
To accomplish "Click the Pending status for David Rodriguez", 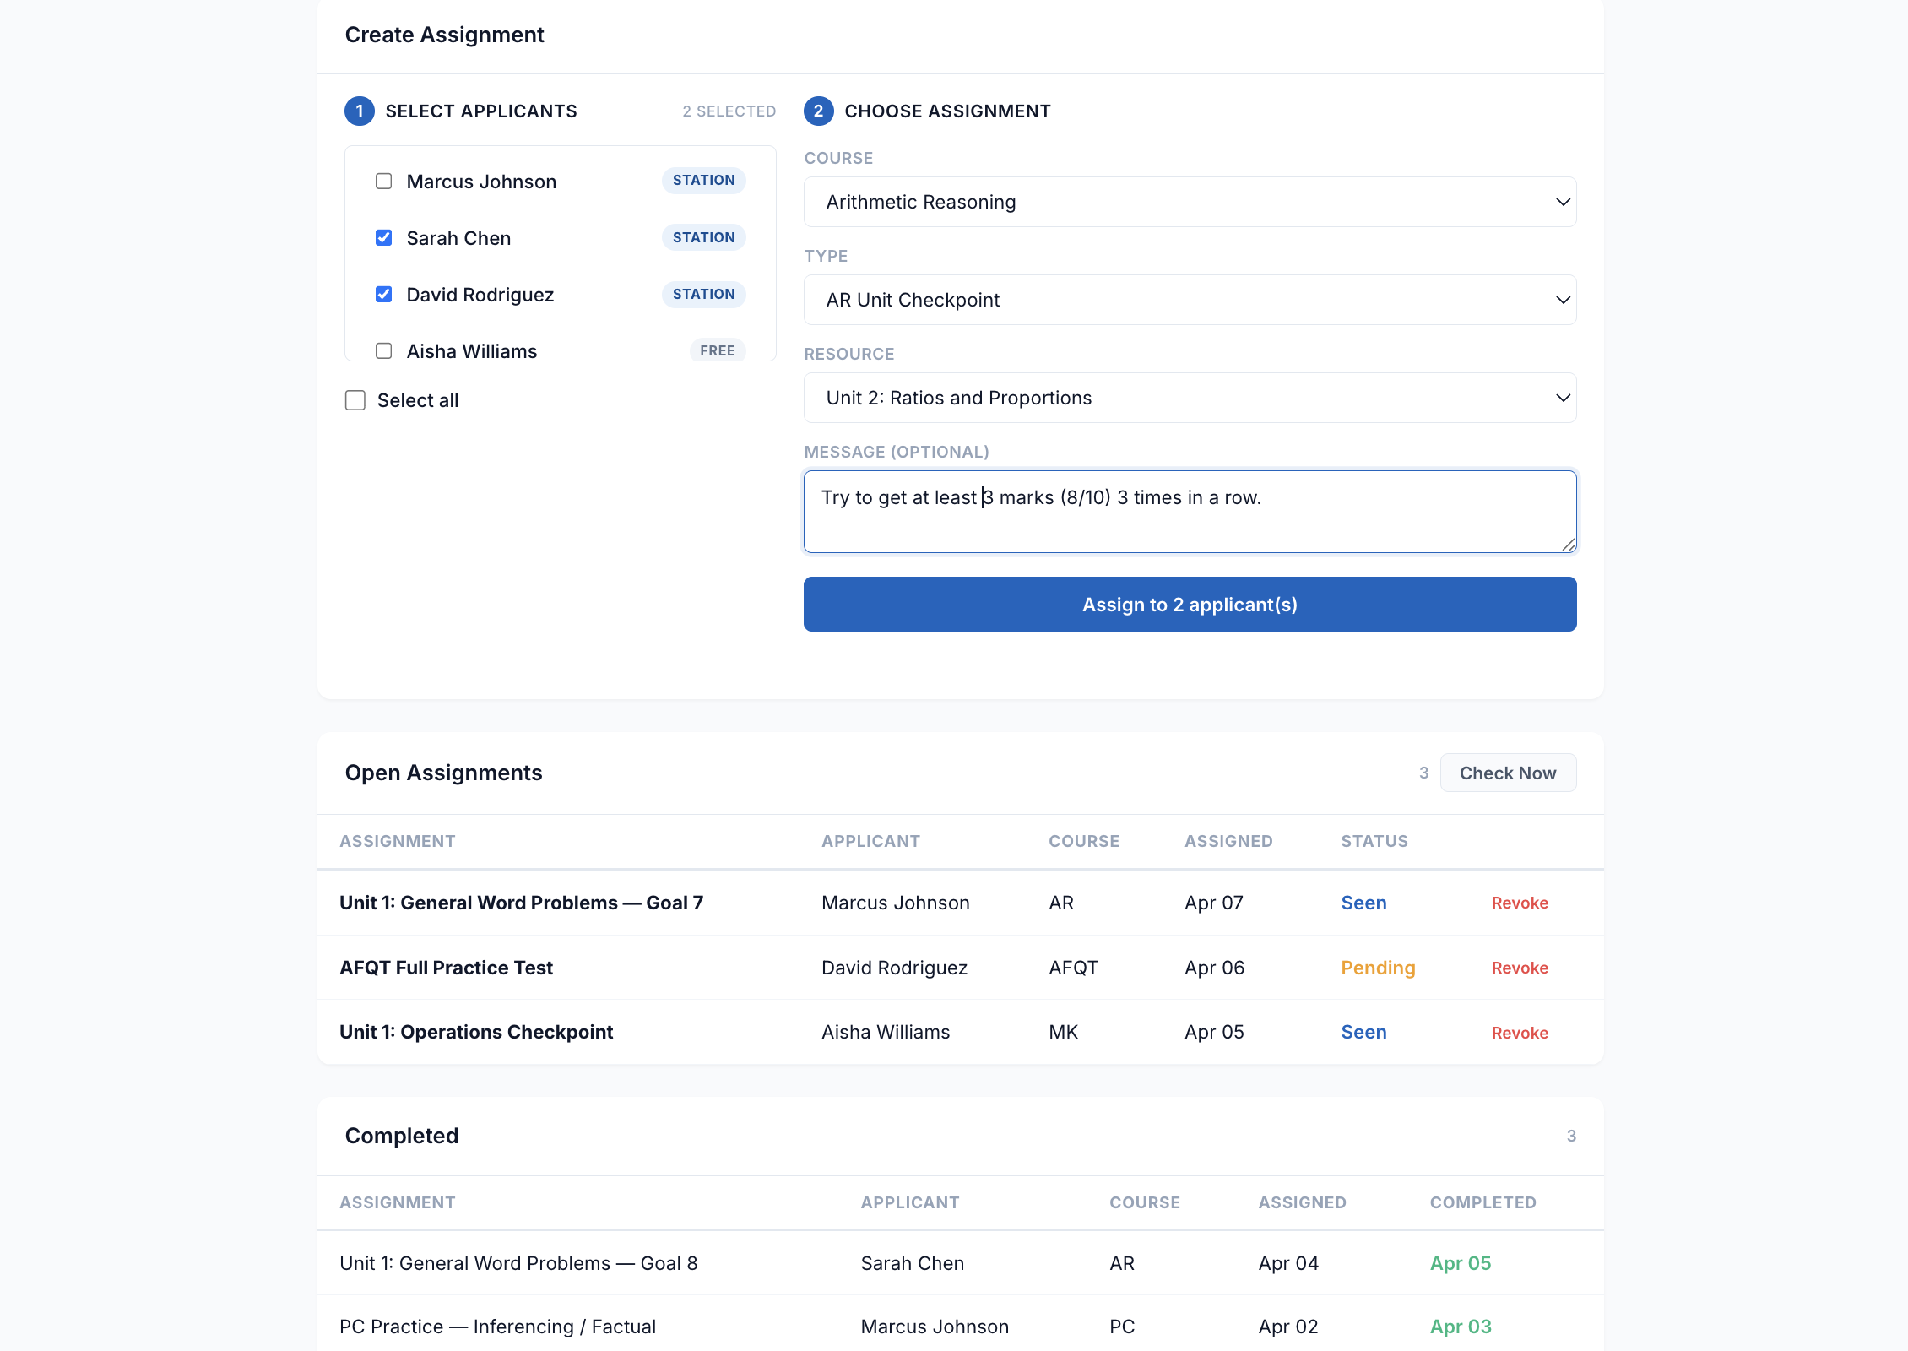I will coord(1378,968).
